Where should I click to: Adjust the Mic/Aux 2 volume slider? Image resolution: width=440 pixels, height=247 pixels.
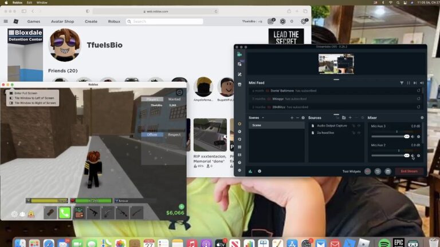390,156
